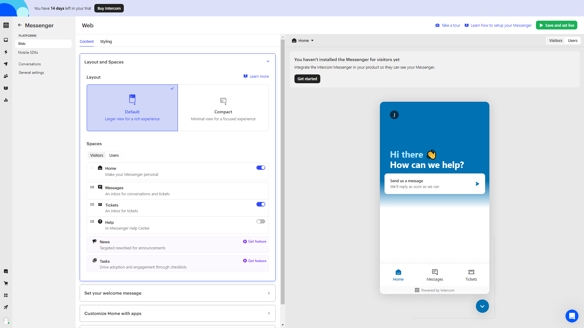Select the Outbound paper plane icon
Screen dimensions: 584x328
pos(6,64)
